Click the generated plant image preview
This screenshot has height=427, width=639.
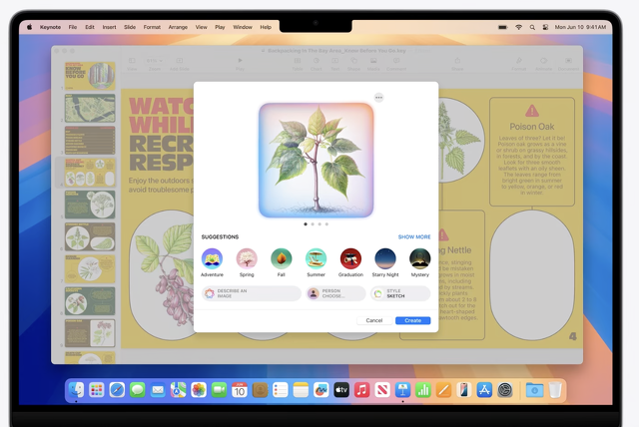[x=316, y=160]
